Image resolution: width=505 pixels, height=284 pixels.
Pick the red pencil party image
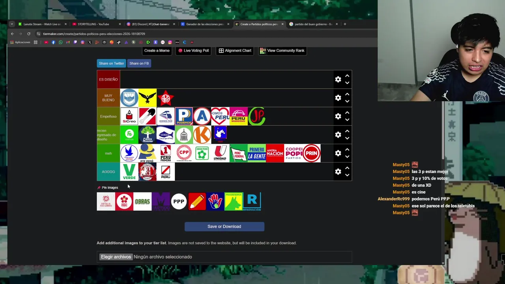(x=197, y=202)
